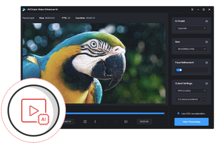Image resolution: width=215 pixels, height=146 pixels.
Task: Set trim end with right bracket
Action: coord(105,121)
